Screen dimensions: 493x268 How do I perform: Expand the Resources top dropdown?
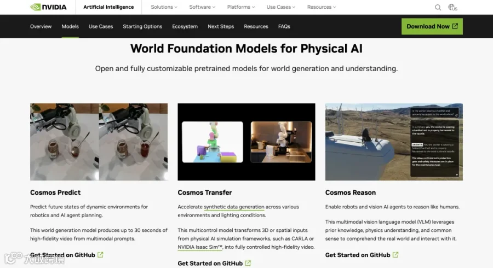322,7
